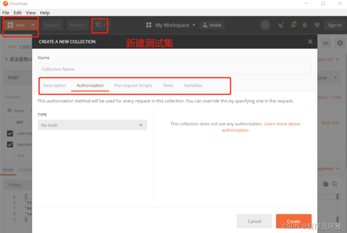Open the POST method selector

click(18, 78)
